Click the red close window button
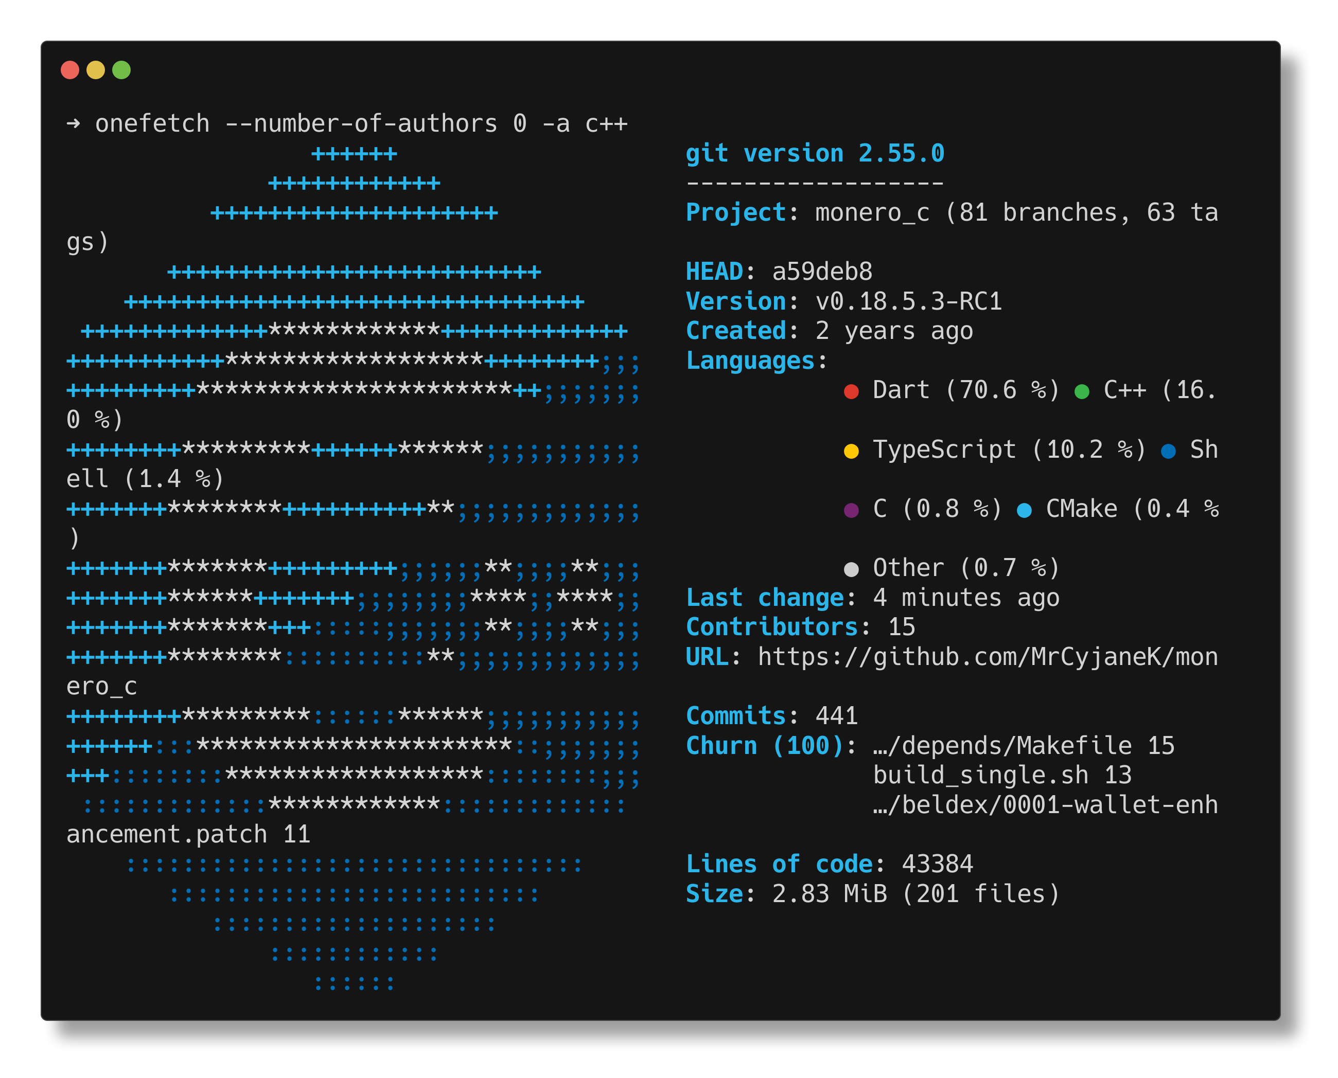Screen dimensions: 1338x1078 tap(70, 70)
